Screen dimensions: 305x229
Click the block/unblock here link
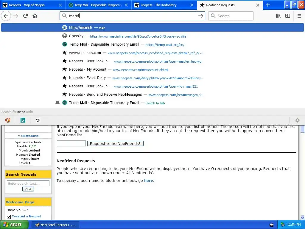coord(149,180)
